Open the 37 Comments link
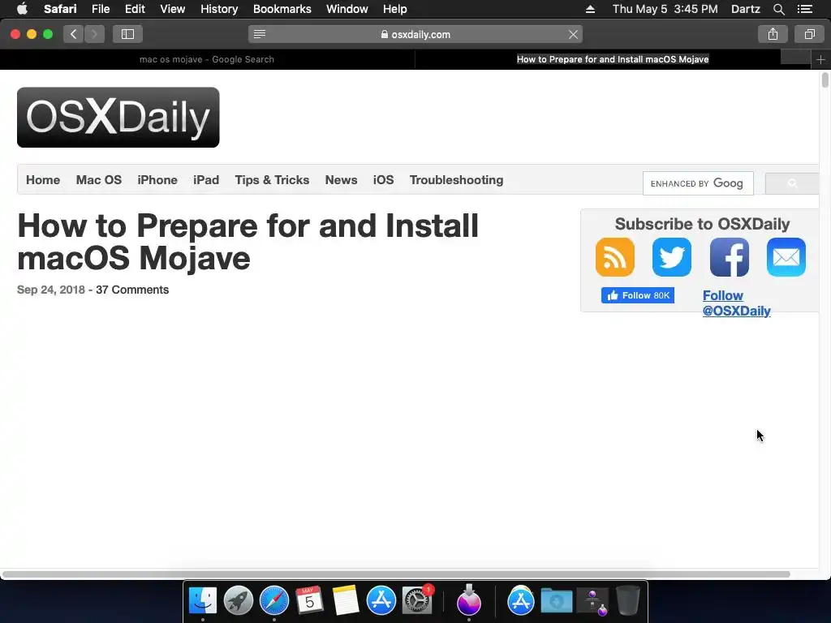This screenshot has width=831, height=623. coord(132,290)
